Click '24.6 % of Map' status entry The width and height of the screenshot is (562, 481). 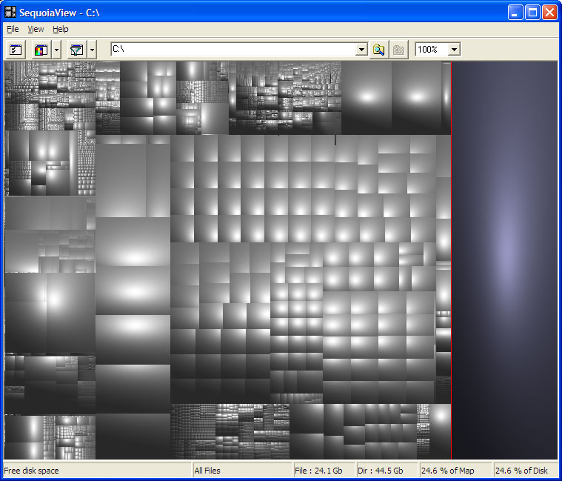(x=448, y=471)
